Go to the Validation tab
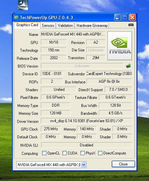This screenshot has width=149, height=181. click(x=65, y=26)
